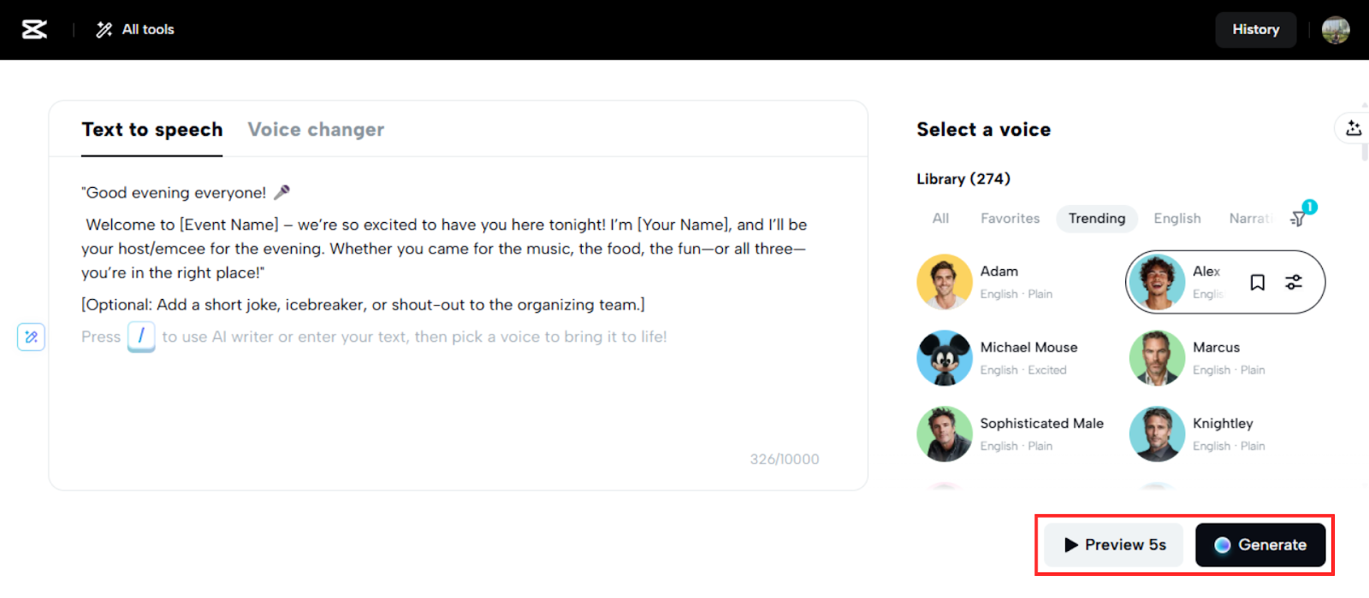Click the Generate button
1369x598 pixels.
point(1259,545)
